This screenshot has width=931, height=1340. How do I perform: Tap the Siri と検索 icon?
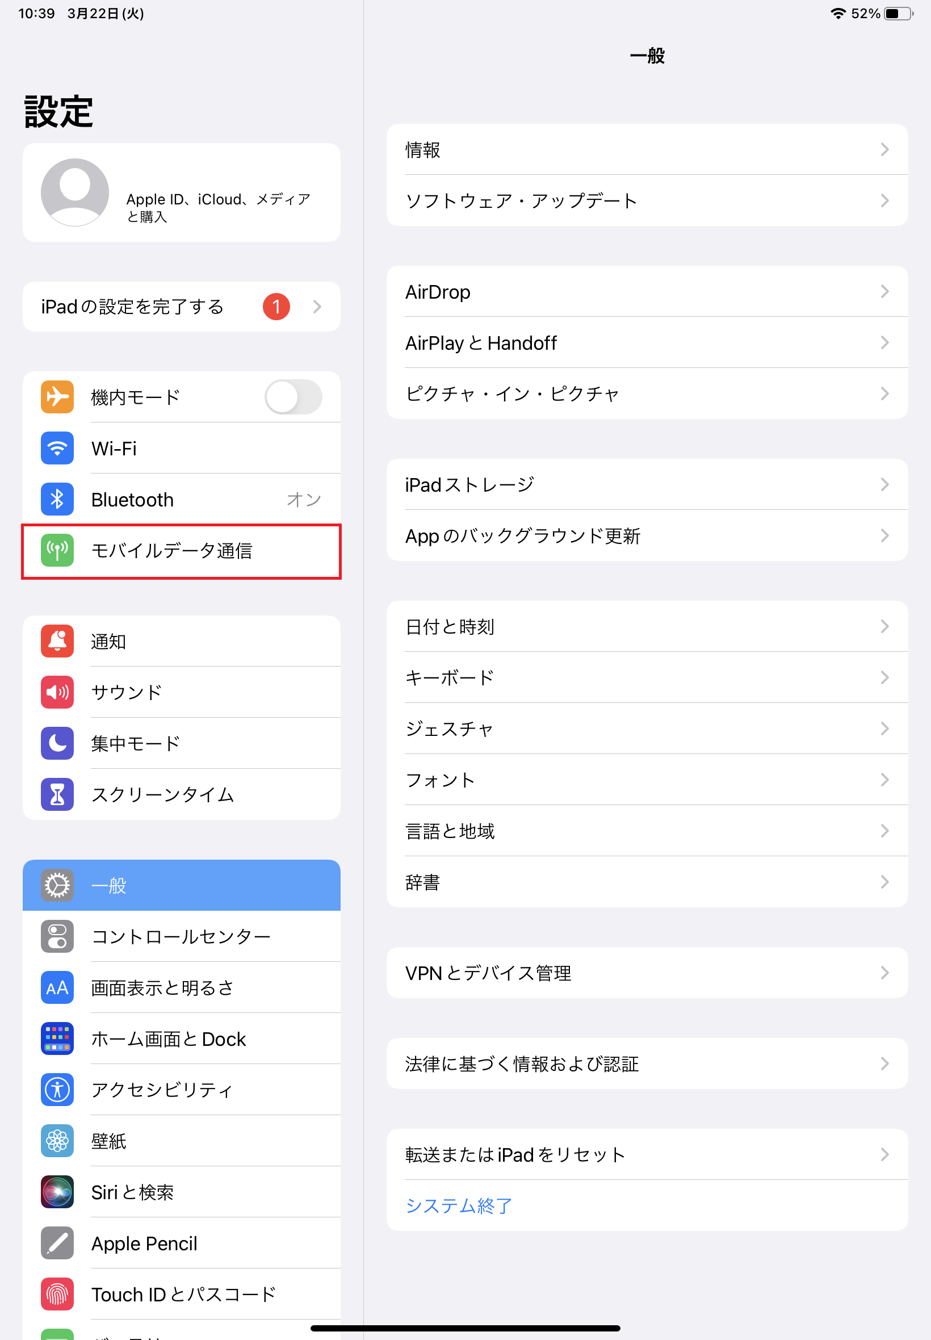click(57, 1192)
